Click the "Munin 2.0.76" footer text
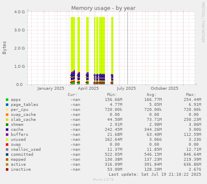This screenshot has width=207, height=184. [103, 179]
